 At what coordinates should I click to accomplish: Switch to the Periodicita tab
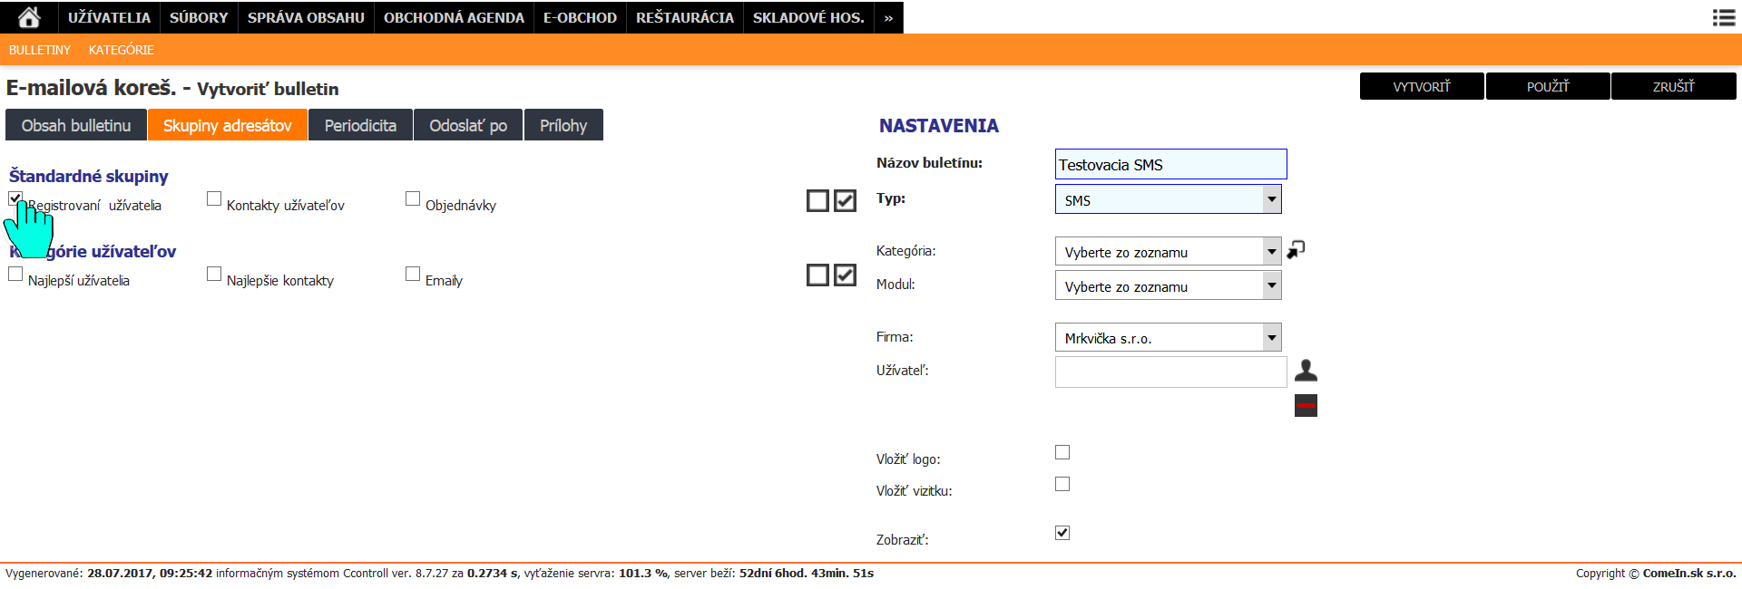point(360,125)
